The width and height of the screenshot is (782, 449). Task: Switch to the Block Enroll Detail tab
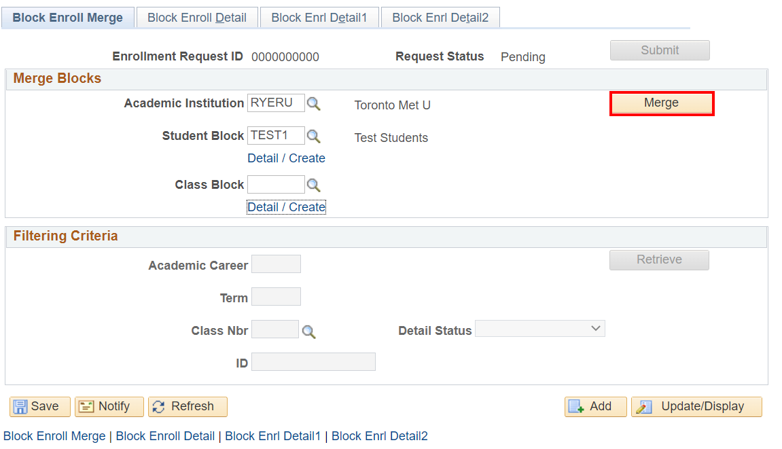pos(197,18)
